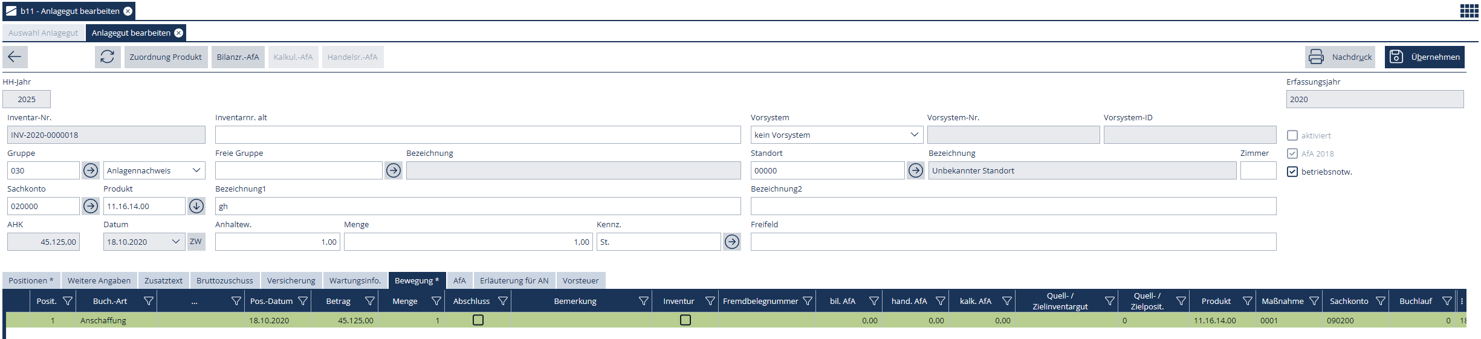Toggle the AfA 2018 checkbox

pyautogui.click(x=1292, y=153)
